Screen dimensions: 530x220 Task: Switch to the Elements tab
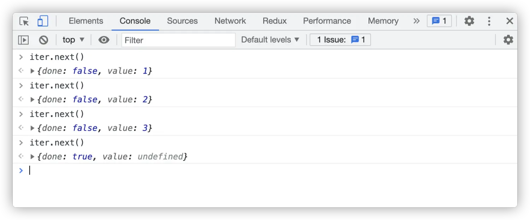pos(86,21)
